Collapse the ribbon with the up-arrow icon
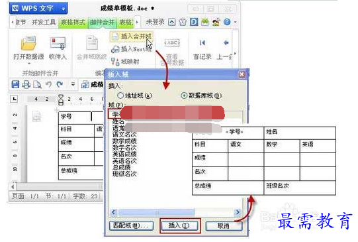The height and width of the screenshot is (242, 358). point(172,22)
